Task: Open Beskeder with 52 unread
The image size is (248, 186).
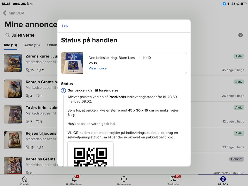Action: (x=174, y=181)
